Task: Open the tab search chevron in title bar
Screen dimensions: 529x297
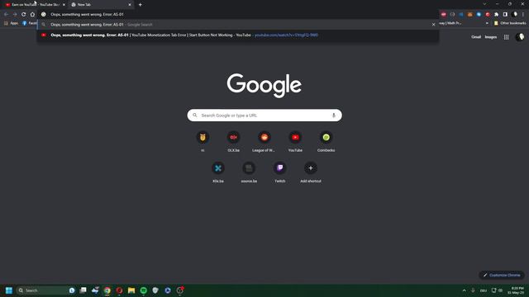Action: click(x=484, y=4)
